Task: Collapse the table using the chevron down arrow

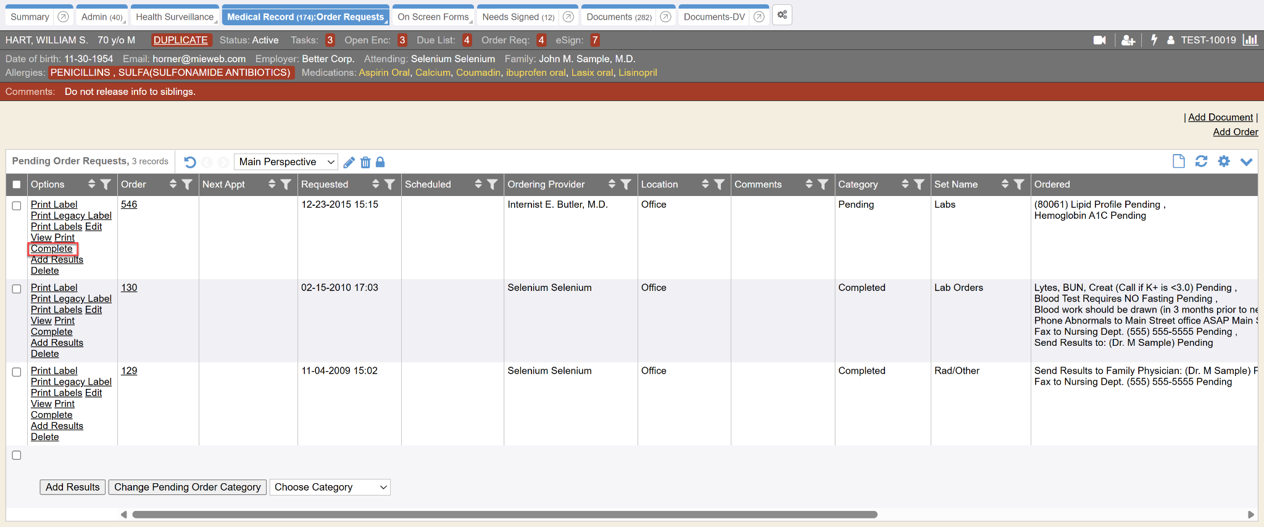Action: coord(1246,162)
